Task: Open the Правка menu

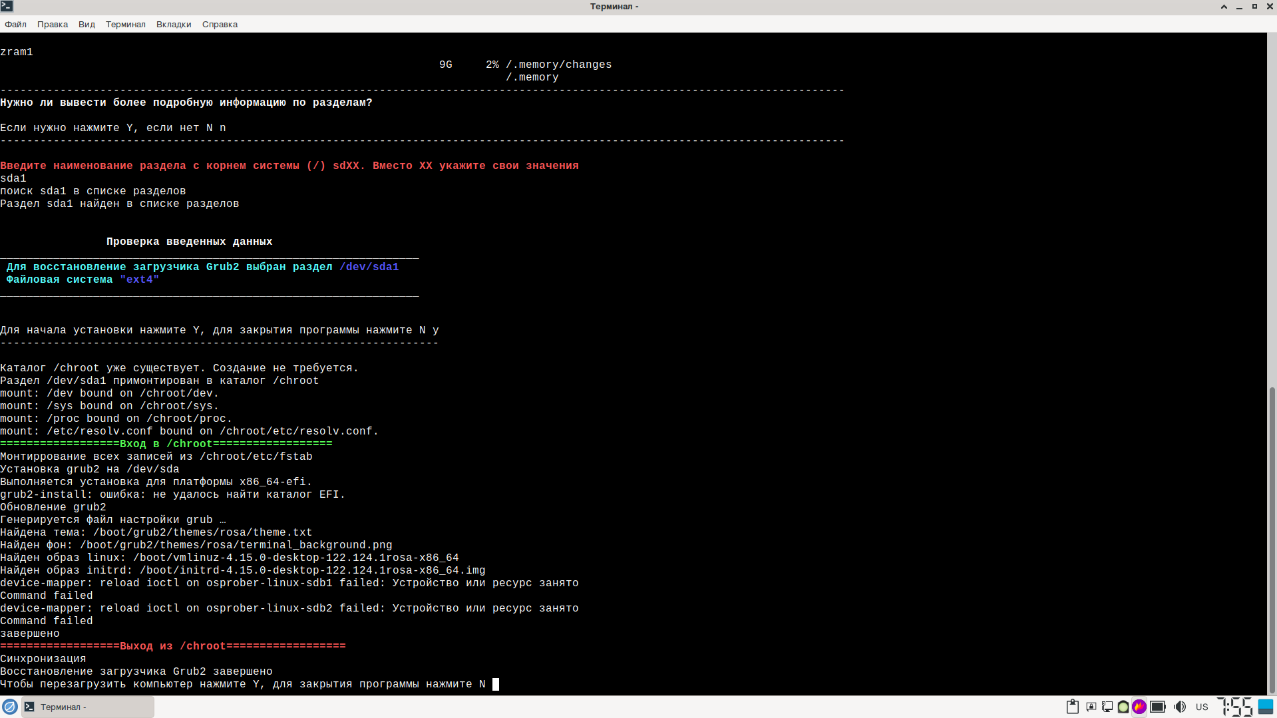Action: point(53,24)
